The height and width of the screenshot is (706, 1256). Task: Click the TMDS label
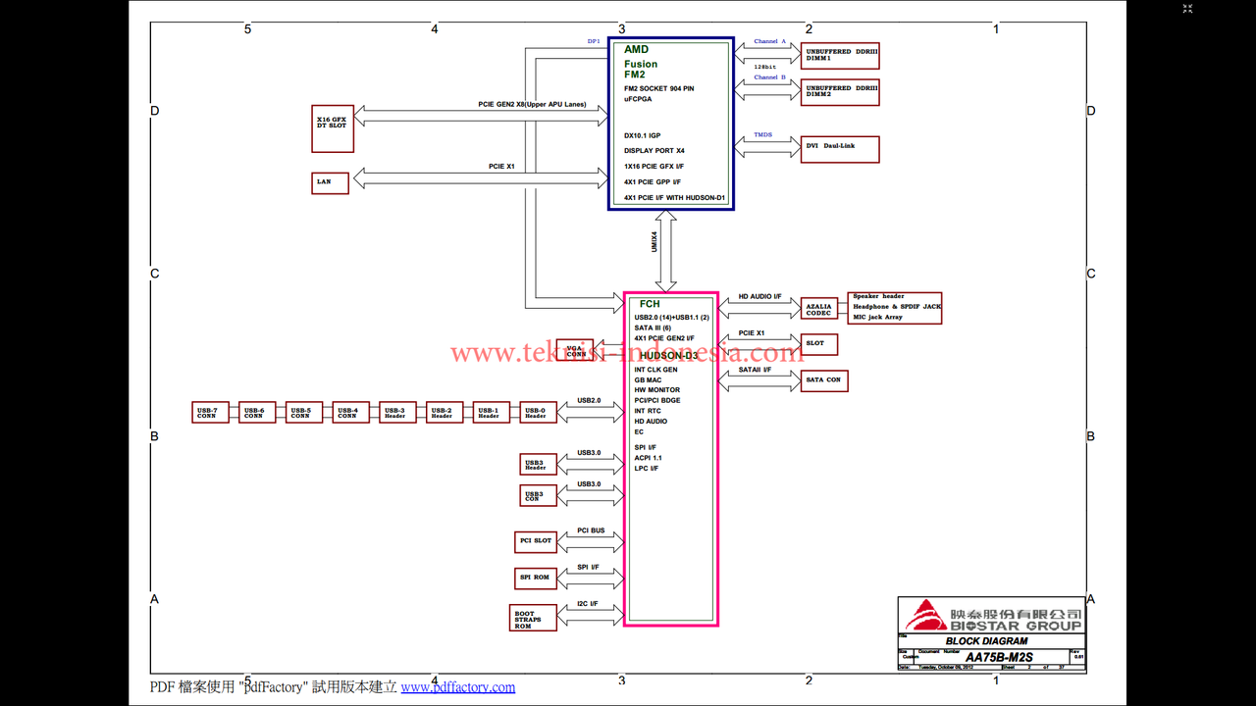[762, 135]
